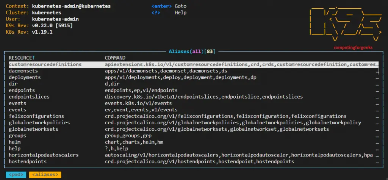Click events row with ev,event,events command
This screenshot has width=388, height=180.
(x=194, y=110)
